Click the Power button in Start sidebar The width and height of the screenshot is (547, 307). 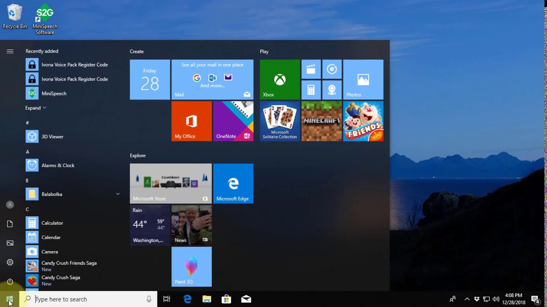10,281
